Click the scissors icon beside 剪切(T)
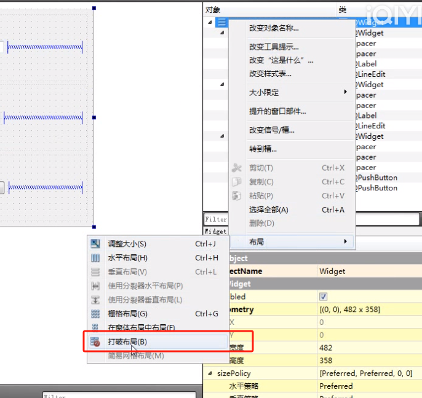 tap(237, 168)
